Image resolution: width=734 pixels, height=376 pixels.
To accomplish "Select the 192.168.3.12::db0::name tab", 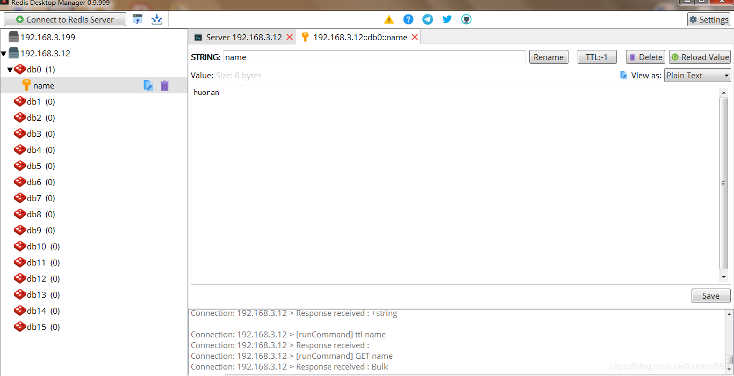I will [359, 37].
